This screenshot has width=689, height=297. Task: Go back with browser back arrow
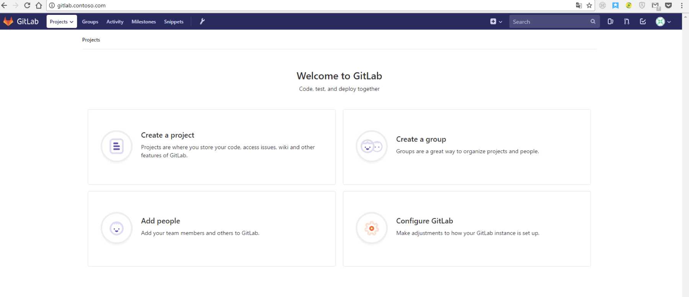[x=5, y=5]
